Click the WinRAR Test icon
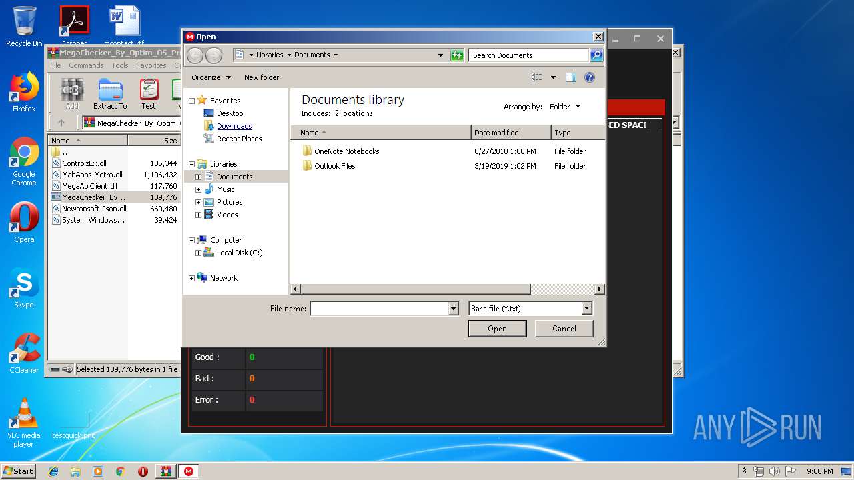854x480 pixels. tap(149, 94)
